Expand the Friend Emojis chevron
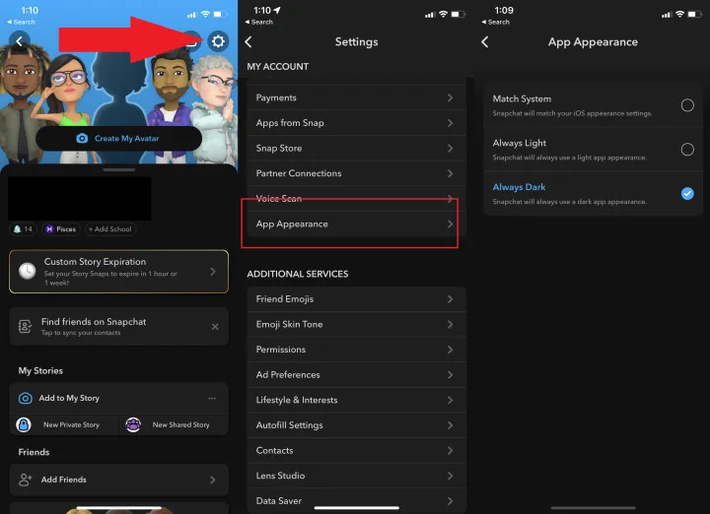Image resolution: width=710 pixels, height=514 pixels. click(450, 298)
